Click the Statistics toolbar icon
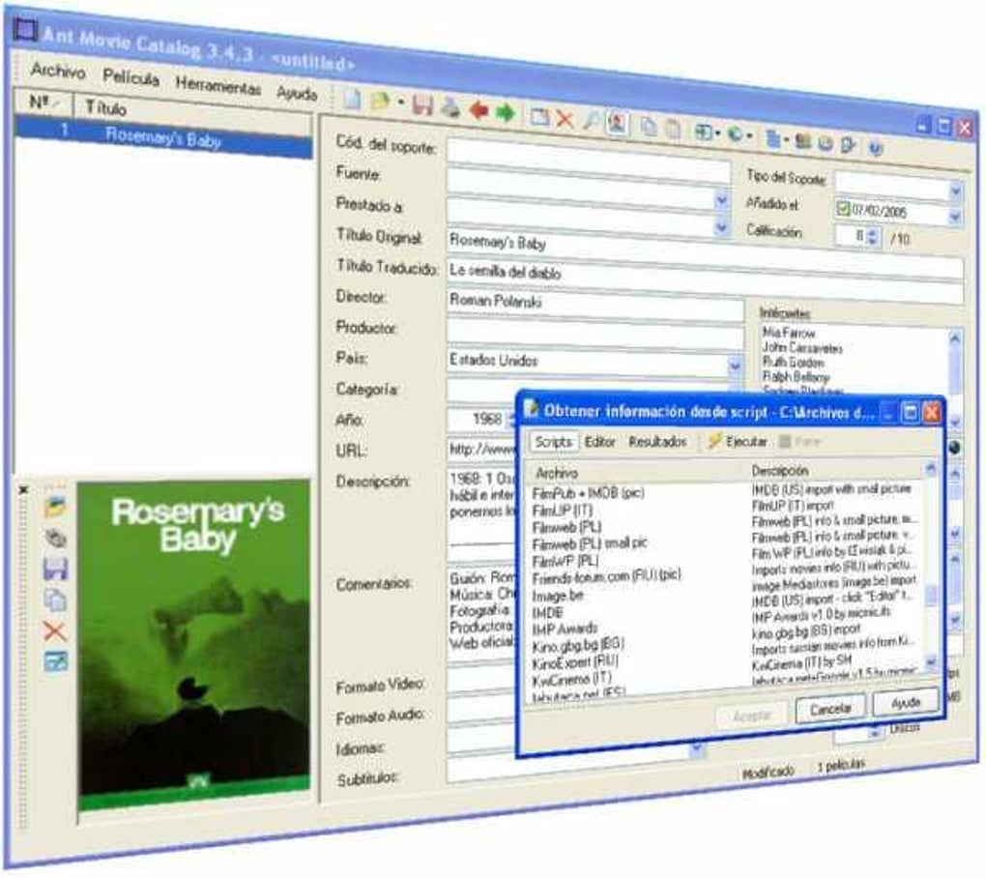This screenshot has width=986, height=878. 802,141
